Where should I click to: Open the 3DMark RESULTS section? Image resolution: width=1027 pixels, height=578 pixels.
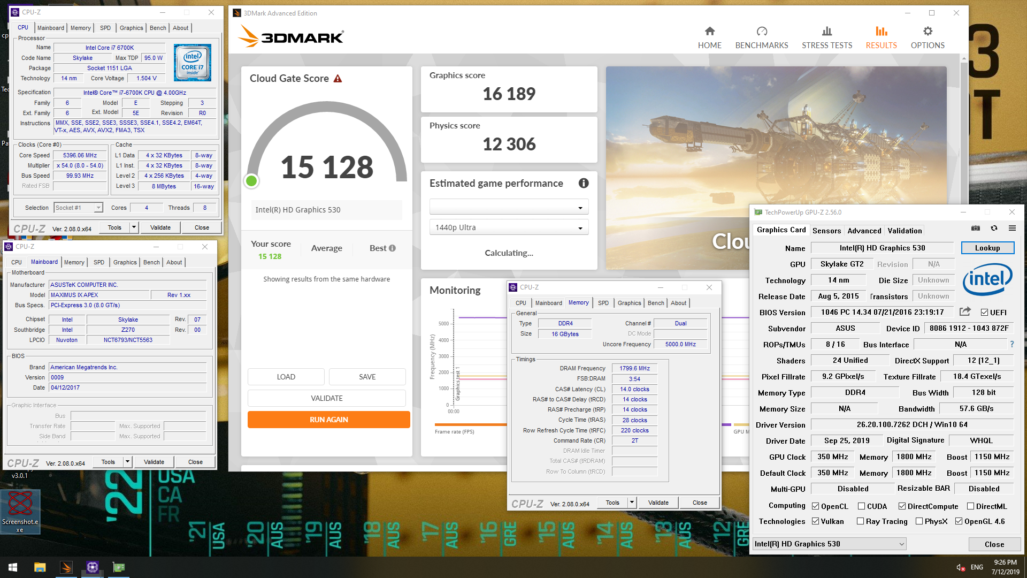tap(881, 38)
